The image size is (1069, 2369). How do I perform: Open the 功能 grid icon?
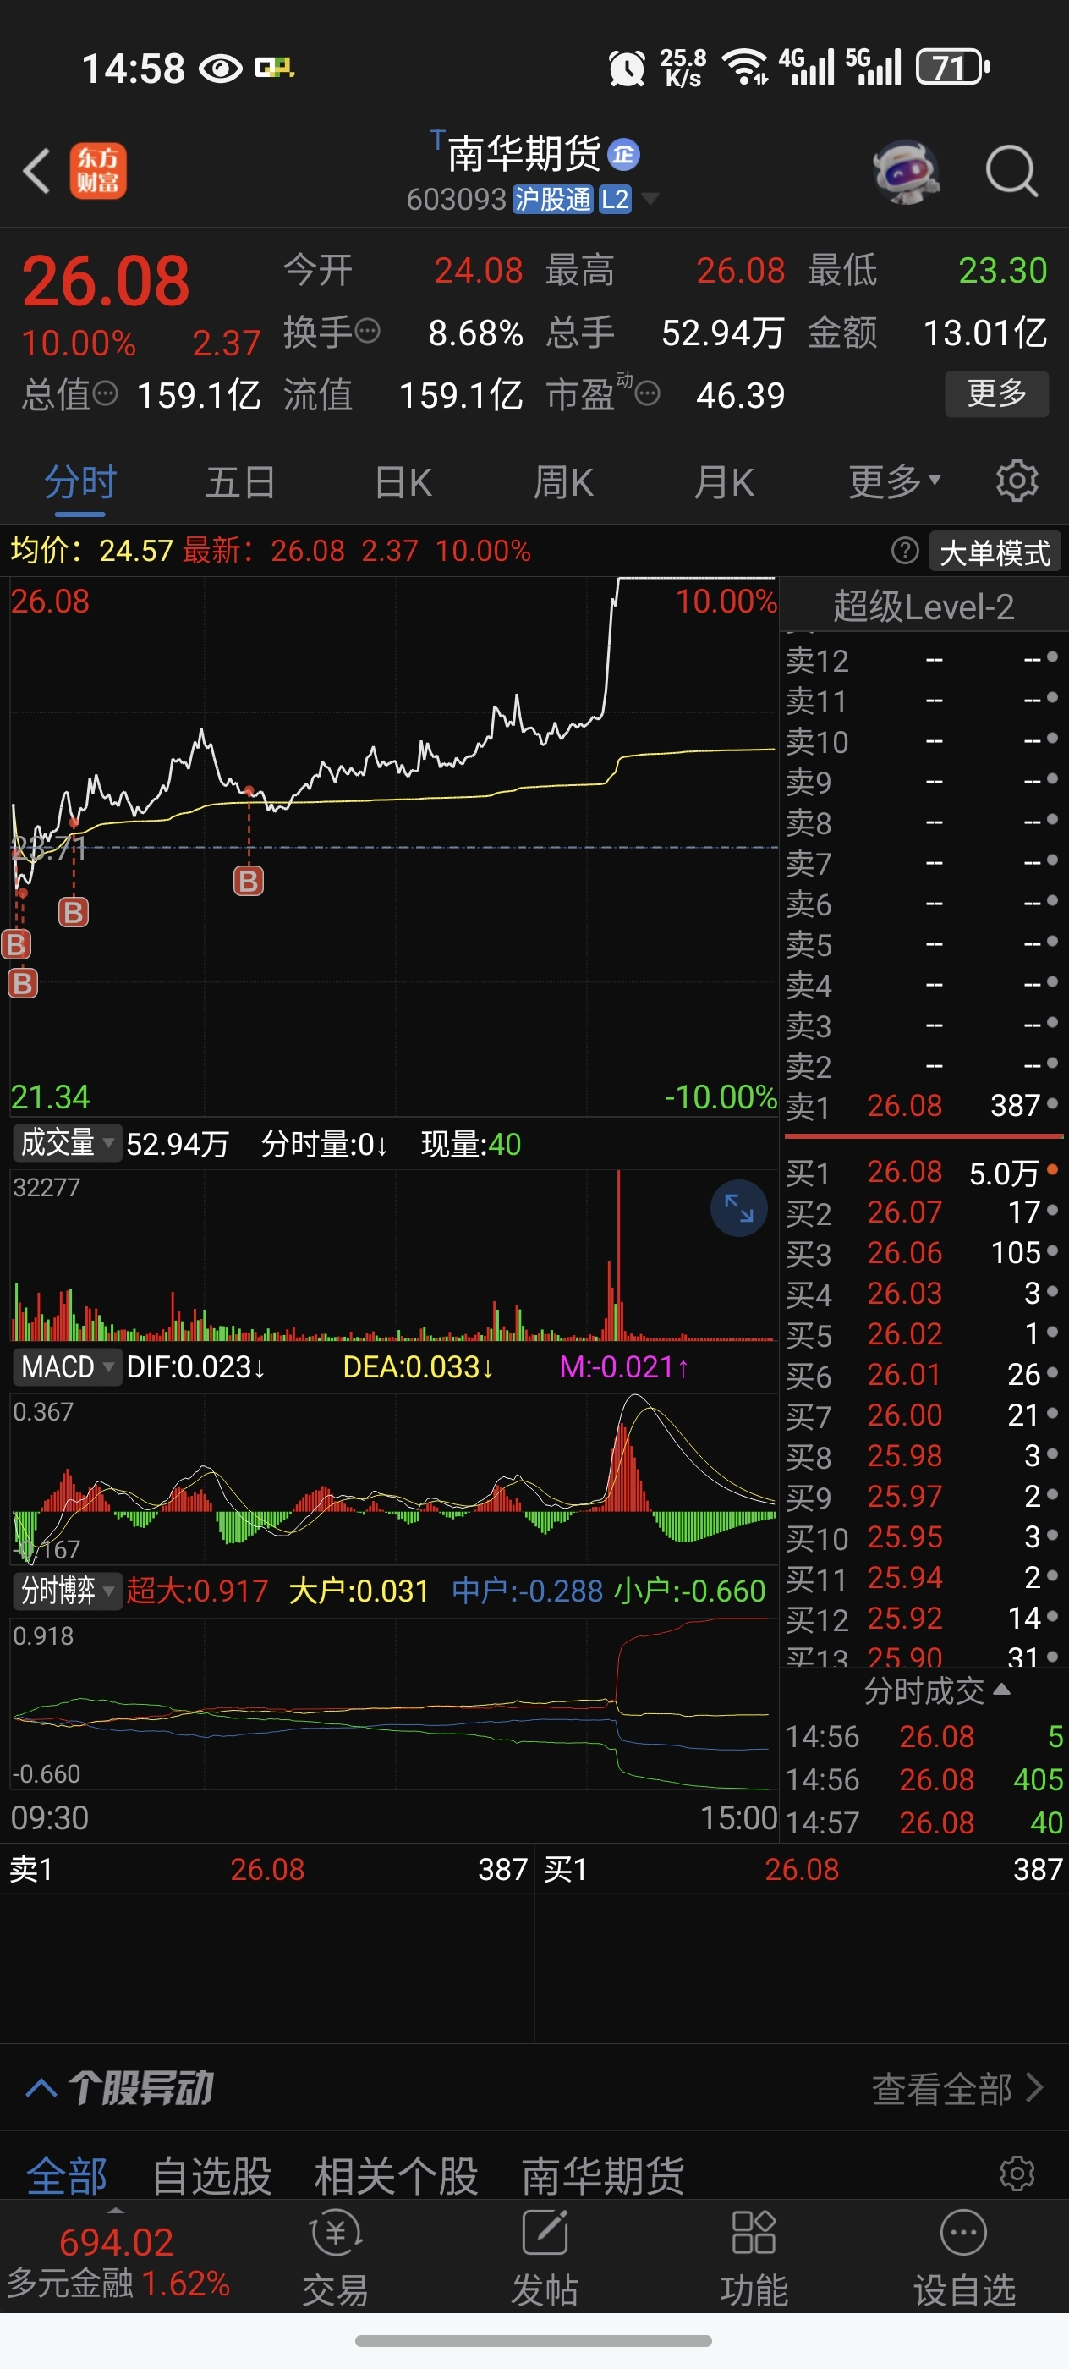(754, 2233)
